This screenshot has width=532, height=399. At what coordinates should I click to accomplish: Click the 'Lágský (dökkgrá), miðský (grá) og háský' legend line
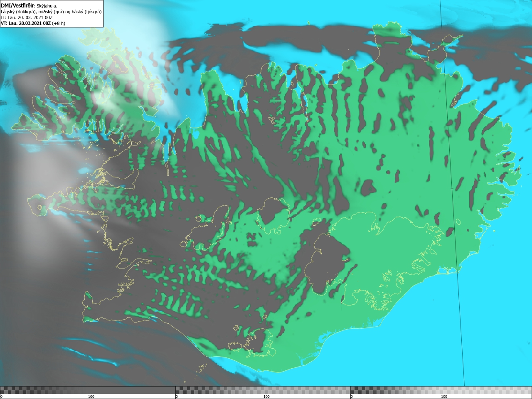coord(51,12)
